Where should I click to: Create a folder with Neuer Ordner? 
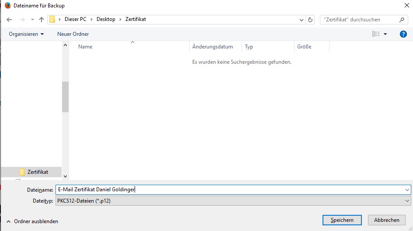click(x=73, y=34)
